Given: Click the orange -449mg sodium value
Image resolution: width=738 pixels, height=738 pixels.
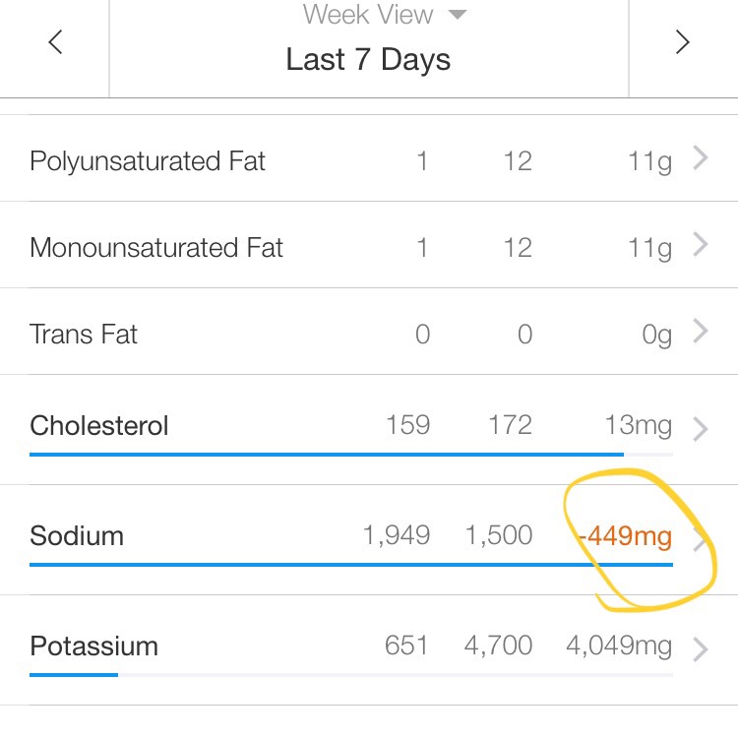Looking at the screenshot, I should [x=624, y=537].
